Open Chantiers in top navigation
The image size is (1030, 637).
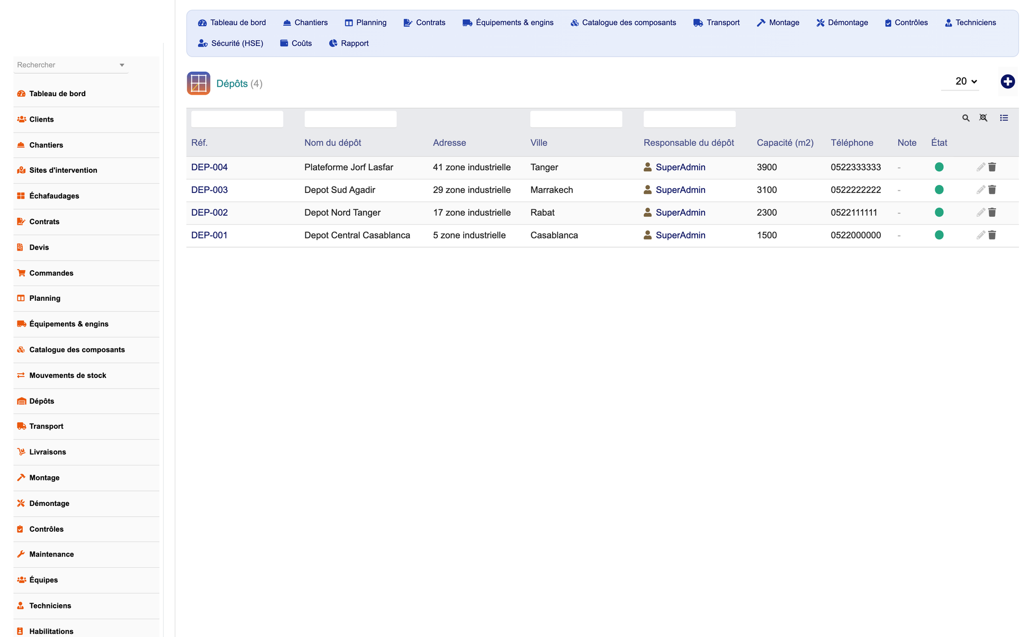305,23
